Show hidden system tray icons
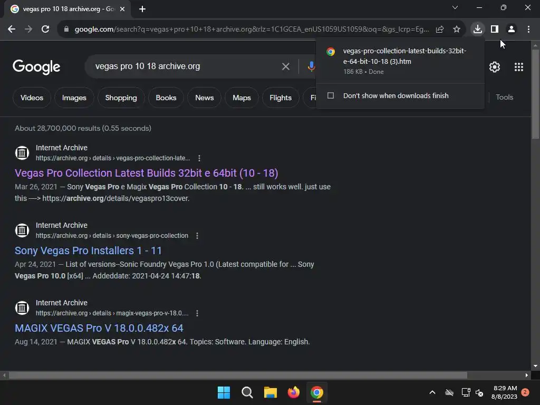The image size is (540, 405). click(x=432, y=392)
